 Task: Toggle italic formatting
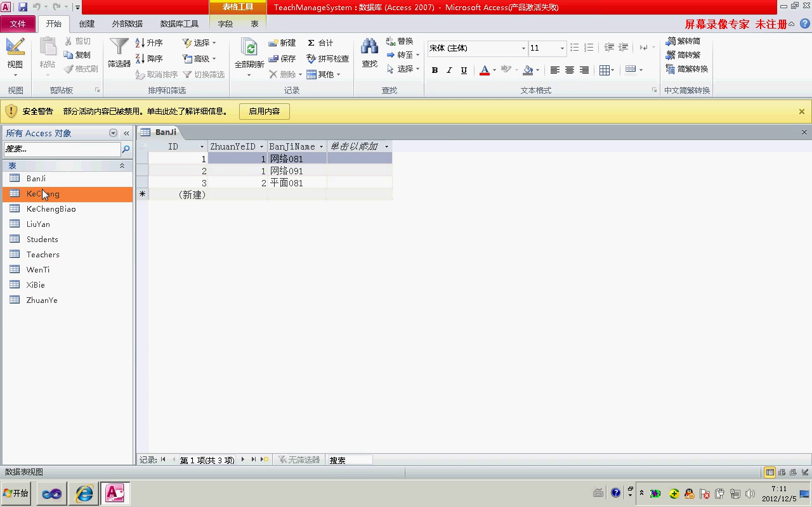(x=449, y=70)
